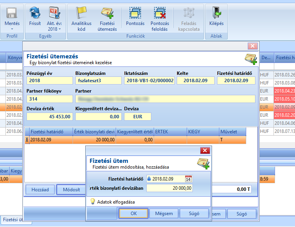Confirm with the OK button
The height and width of the screenshot is (227, 295).
pyautogui.click(x=134, y=214)
